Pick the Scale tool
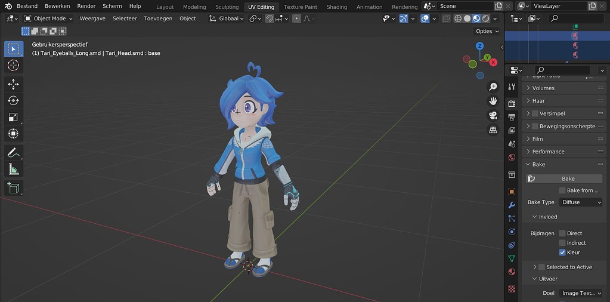This screenshot has height=302, width=610. click(13, 117)
